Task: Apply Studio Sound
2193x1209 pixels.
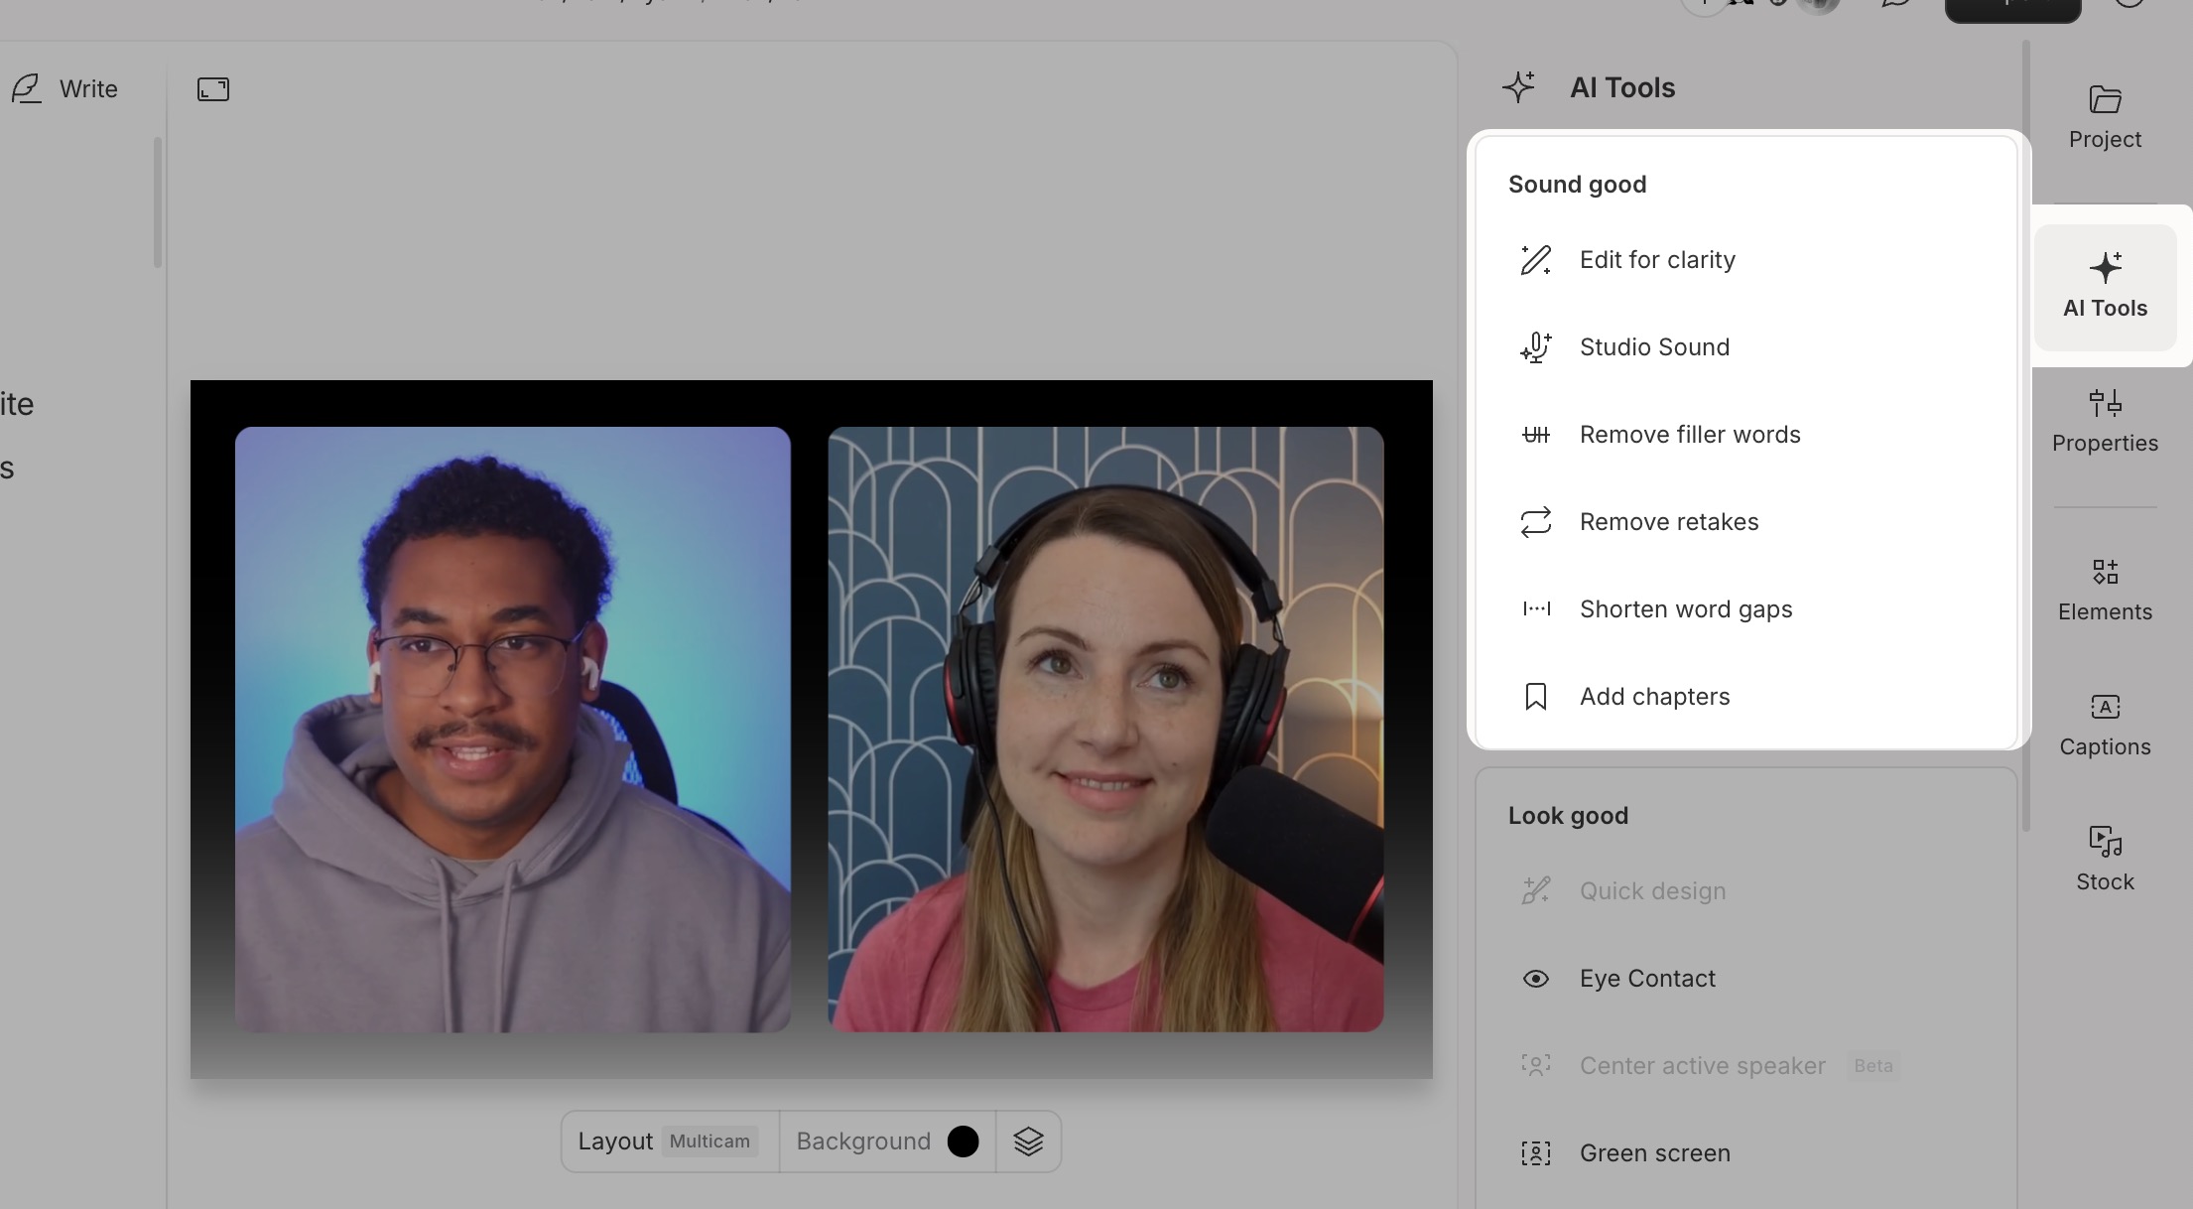Action: [x=1653, y=346]
